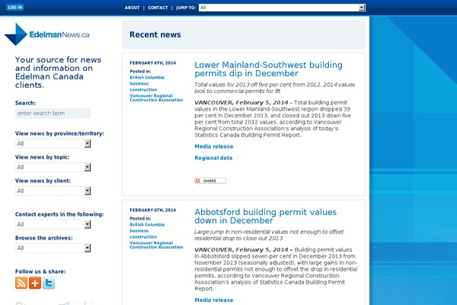Open the province/territory dropdown
This screenshot has height=305, width=457.
point(53,143)
